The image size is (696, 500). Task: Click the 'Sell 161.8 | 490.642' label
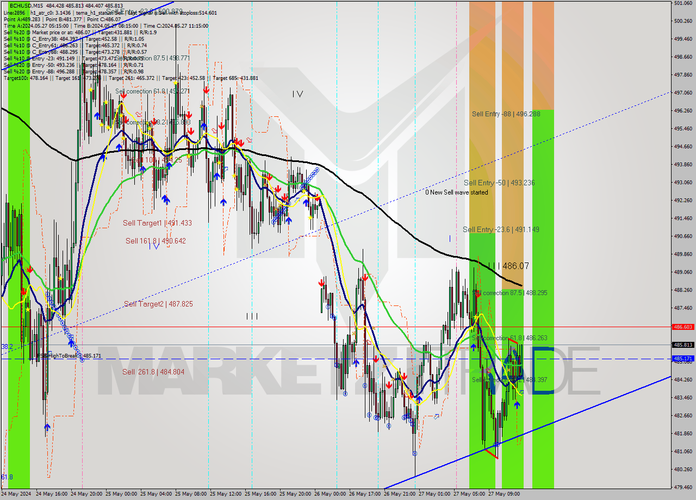156,241
